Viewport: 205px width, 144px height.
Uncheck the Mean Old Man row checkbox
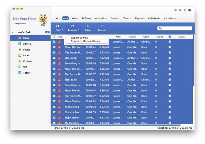(54, 101)
